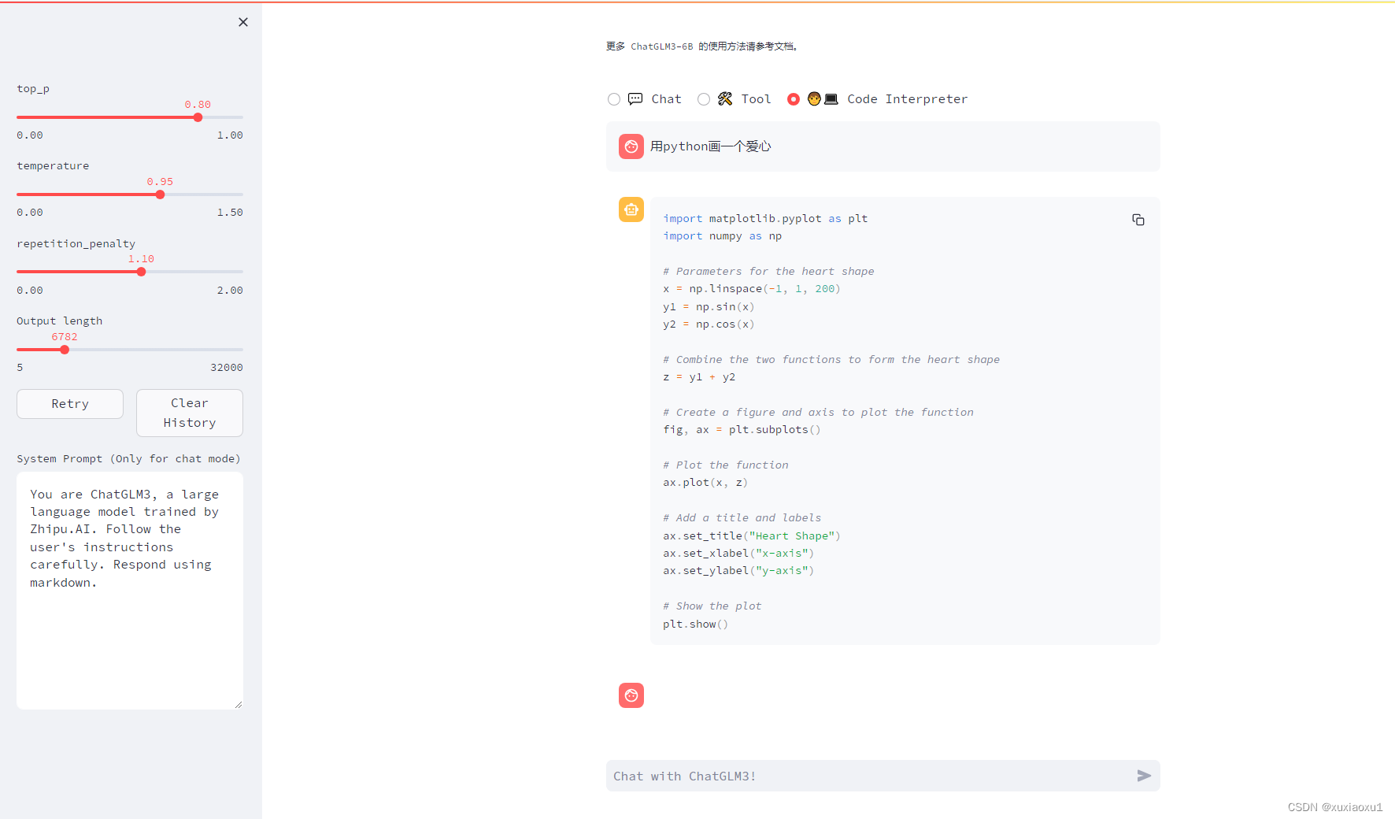
Task: Click the 'y1 = np.sin(x)' code line
Action: click(x=709, y=307)
